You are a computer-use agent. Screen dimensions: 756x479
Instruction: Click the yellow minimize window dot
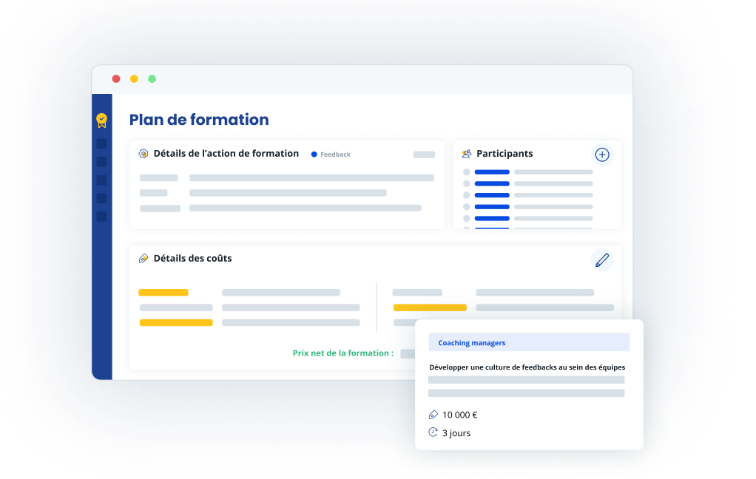134,79
